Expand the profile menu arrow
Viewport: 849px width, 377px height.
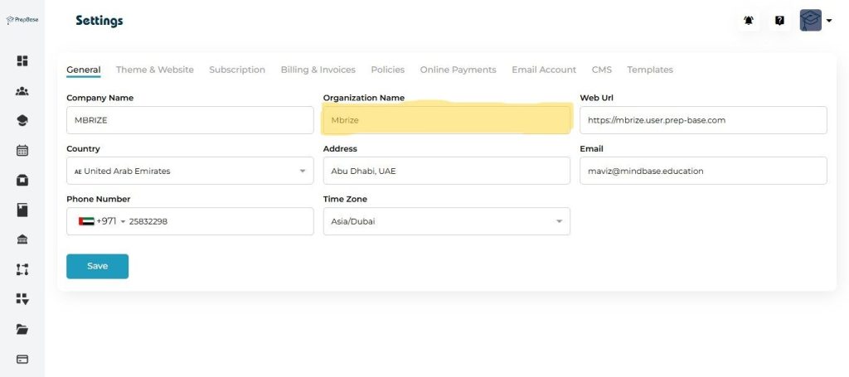click(x=829, y=22)
